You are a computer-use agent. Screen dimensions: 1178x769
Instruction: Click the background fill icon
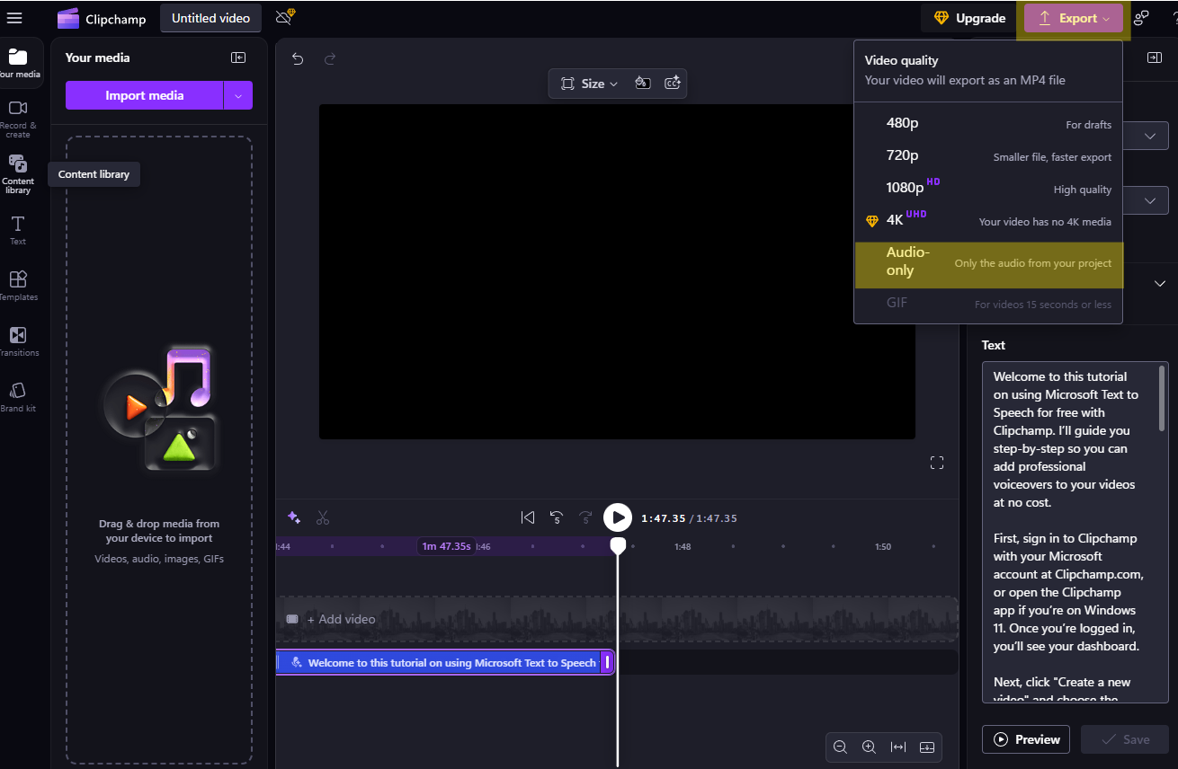[x=642, y=84]
